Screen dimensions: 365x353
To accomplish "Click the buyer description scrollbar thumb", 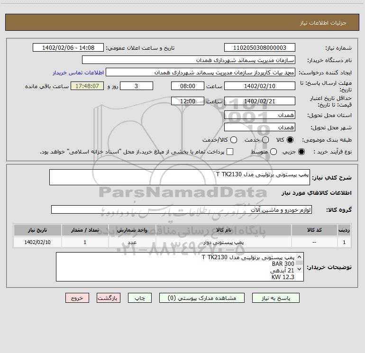I will [300, 263].
